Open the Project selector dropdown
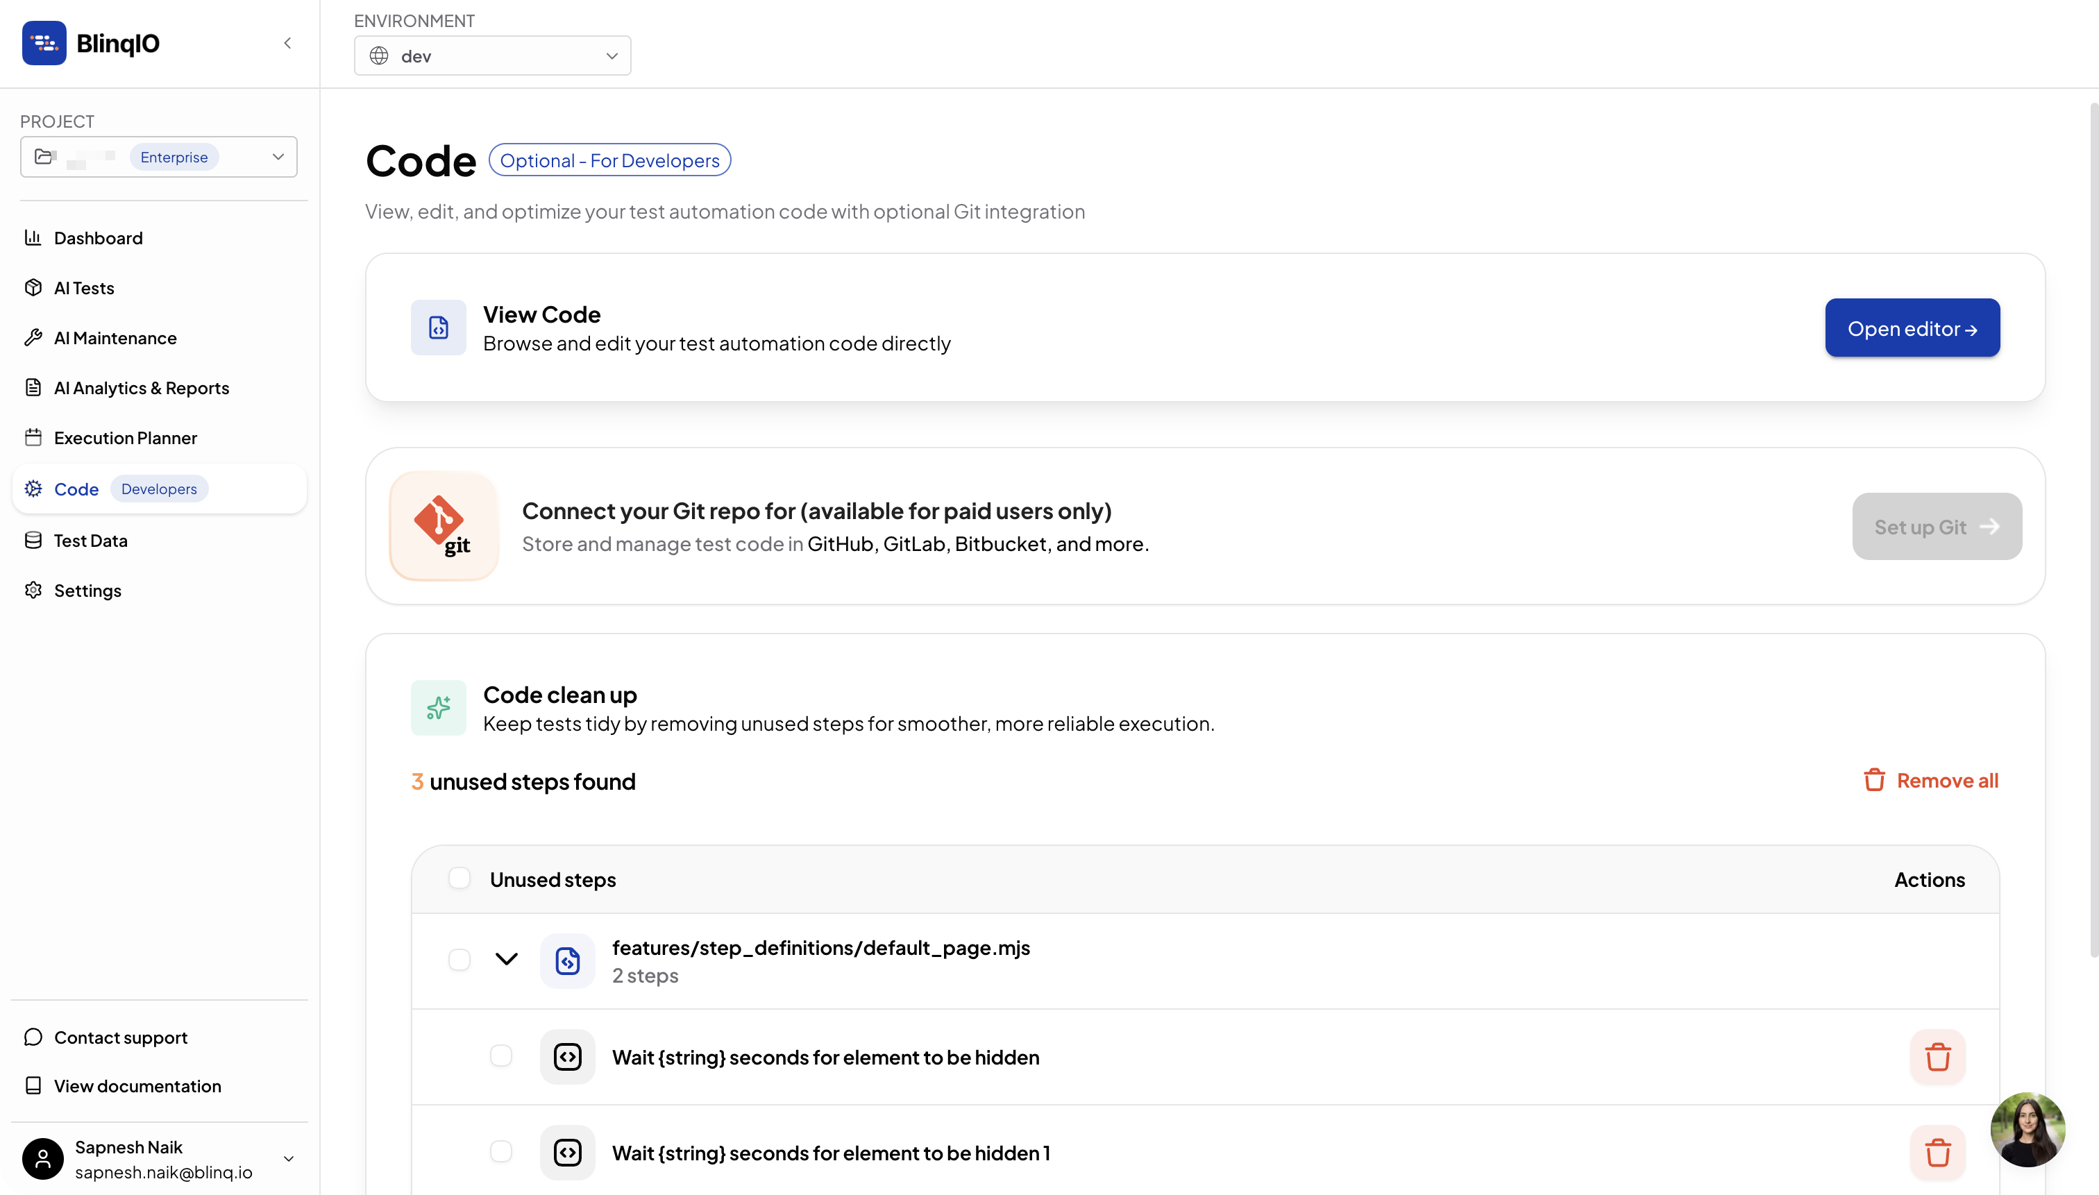 [x=159, y=157]
